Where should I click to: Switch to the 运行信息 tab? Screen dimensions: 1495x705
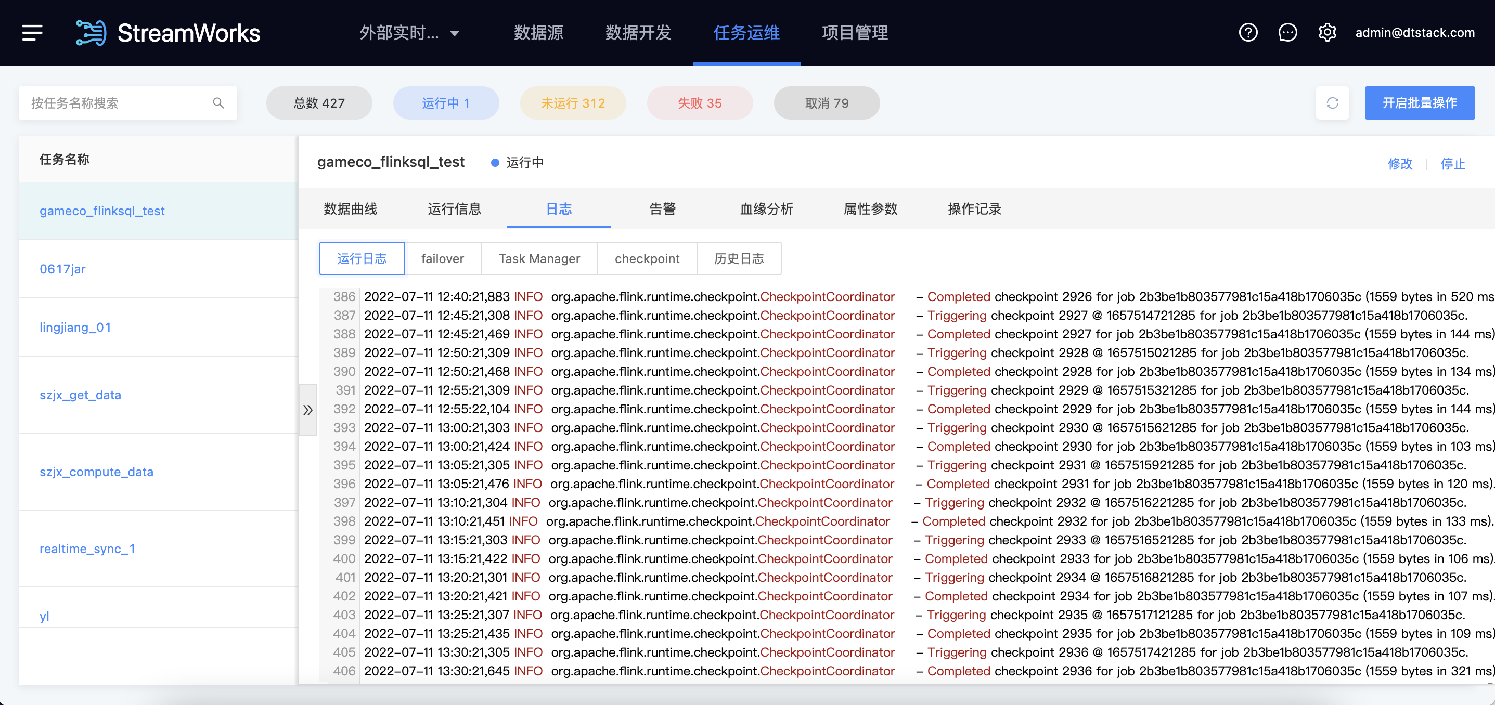(x=455, y=209)
